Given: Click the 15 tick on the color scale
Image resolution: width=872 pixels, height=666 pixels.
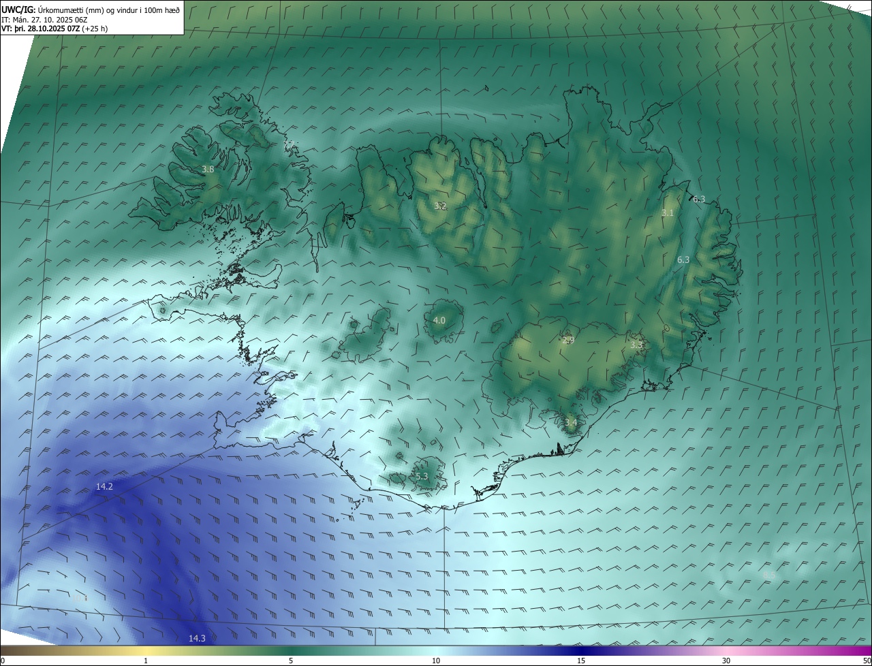Looking at the screenshot, I should point(581,660).
